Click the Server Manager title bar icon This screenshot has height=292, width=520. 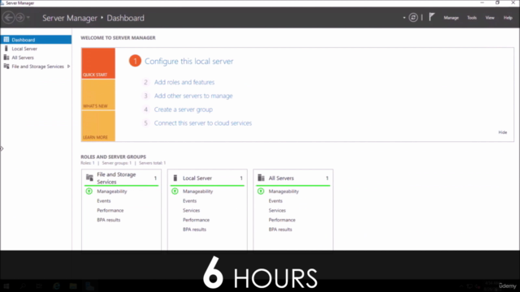(x=2, y=3)
